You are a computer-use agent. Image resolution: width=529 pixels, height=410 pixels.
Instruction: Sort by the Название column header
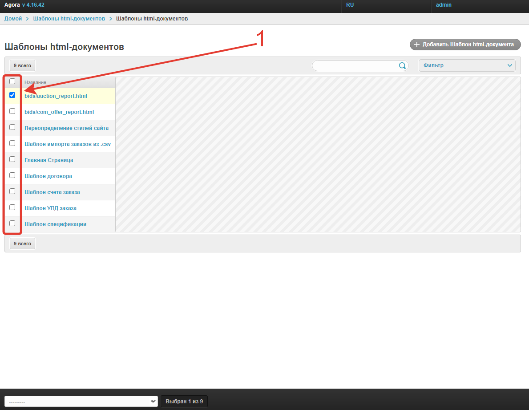click(36, 82)
